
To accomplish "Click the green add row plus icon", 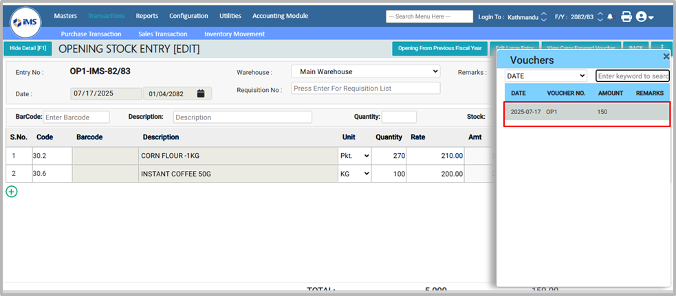I will [x=12, y=192].
